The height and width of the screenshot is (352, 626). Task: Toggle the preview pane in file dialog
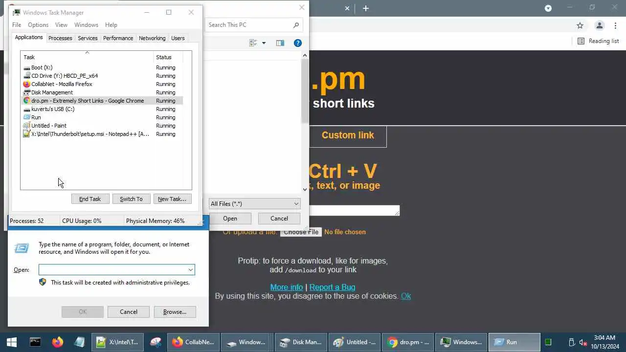[x=280, y=43]
